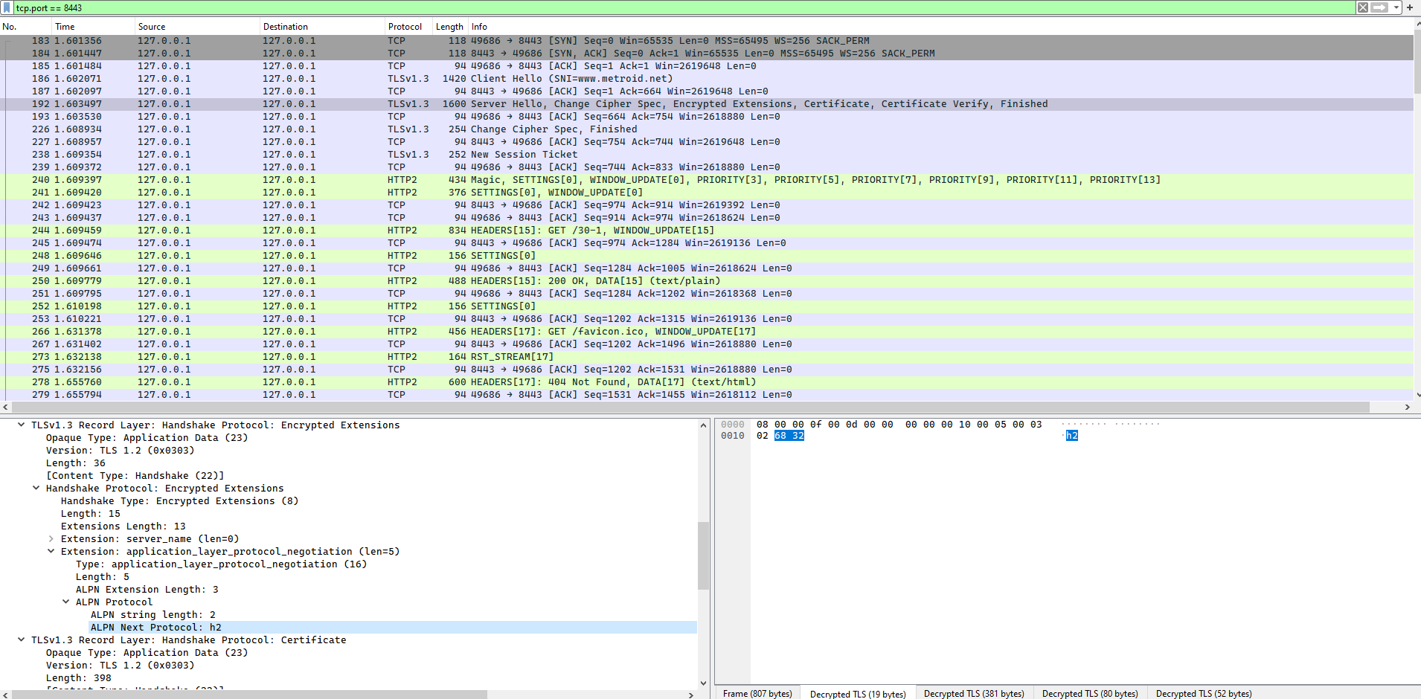Viewport: 1421px width, 699px height.
Task: Switch to the Decrypted TLS (19 bytes) tab
Action: coord(858,693)
